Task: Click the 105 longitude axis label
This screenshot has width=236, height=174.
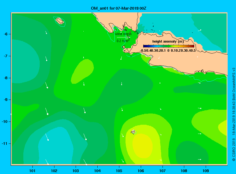Action: tap(119, 171)
